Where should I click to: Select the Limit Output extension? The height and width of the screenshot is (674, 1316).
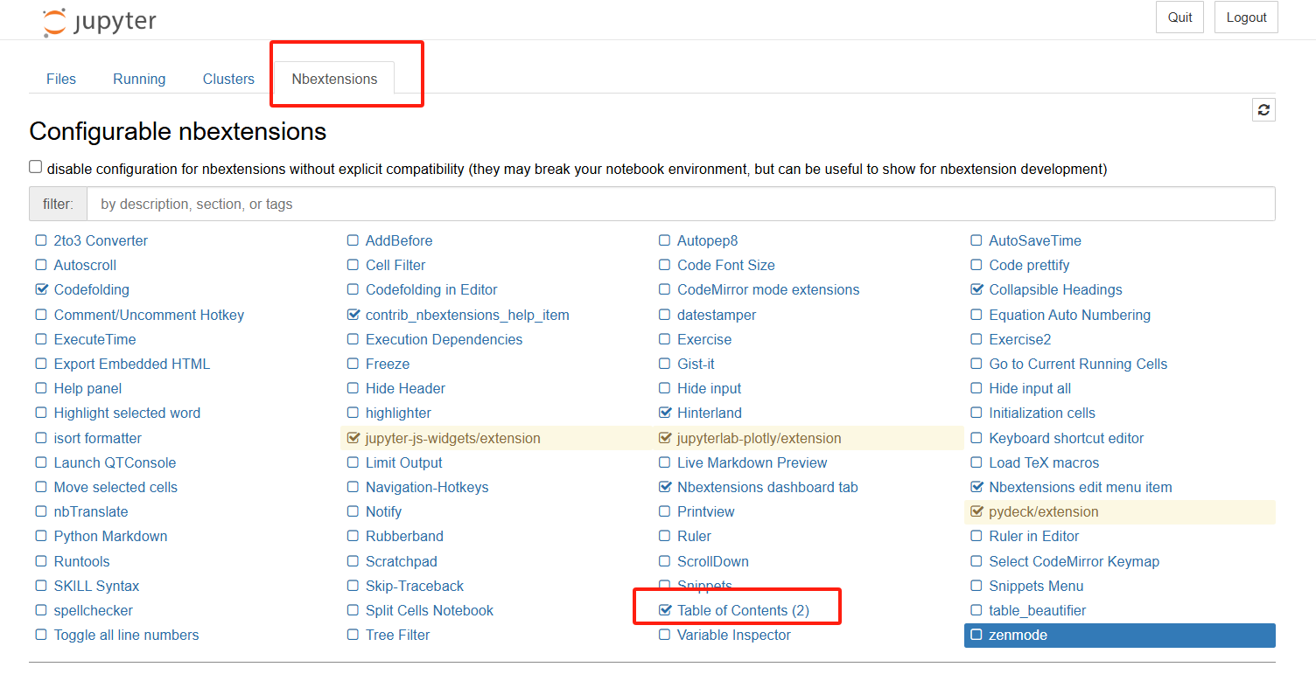(x=404, y=462)
